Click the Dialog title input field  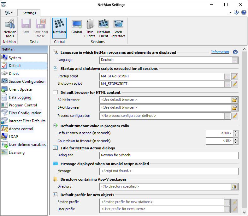tap(169, 155)
